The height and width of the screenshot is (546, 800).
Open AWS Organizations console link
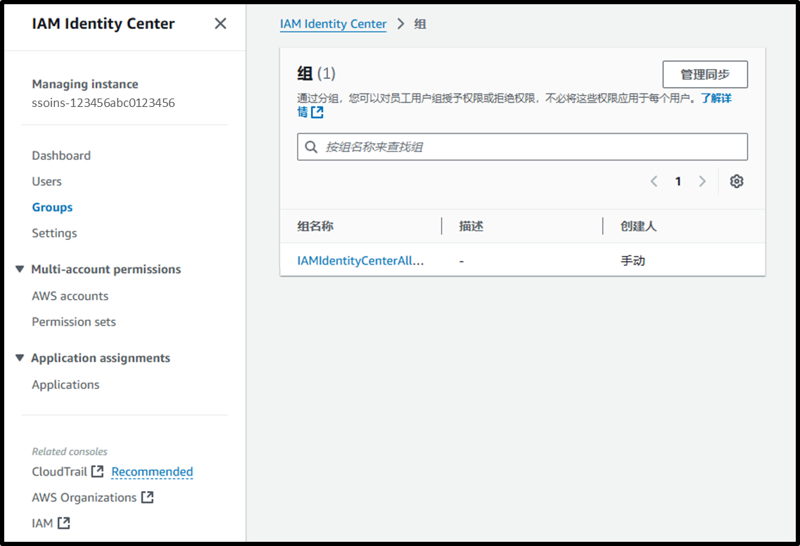(x=84, y=497)
